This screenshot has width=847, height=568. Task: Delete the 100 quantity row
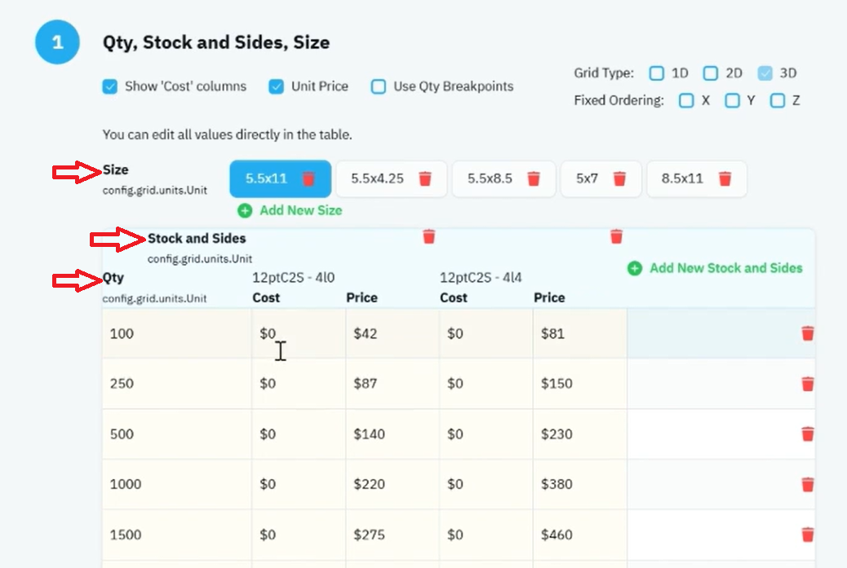click(x=808, y=333)
